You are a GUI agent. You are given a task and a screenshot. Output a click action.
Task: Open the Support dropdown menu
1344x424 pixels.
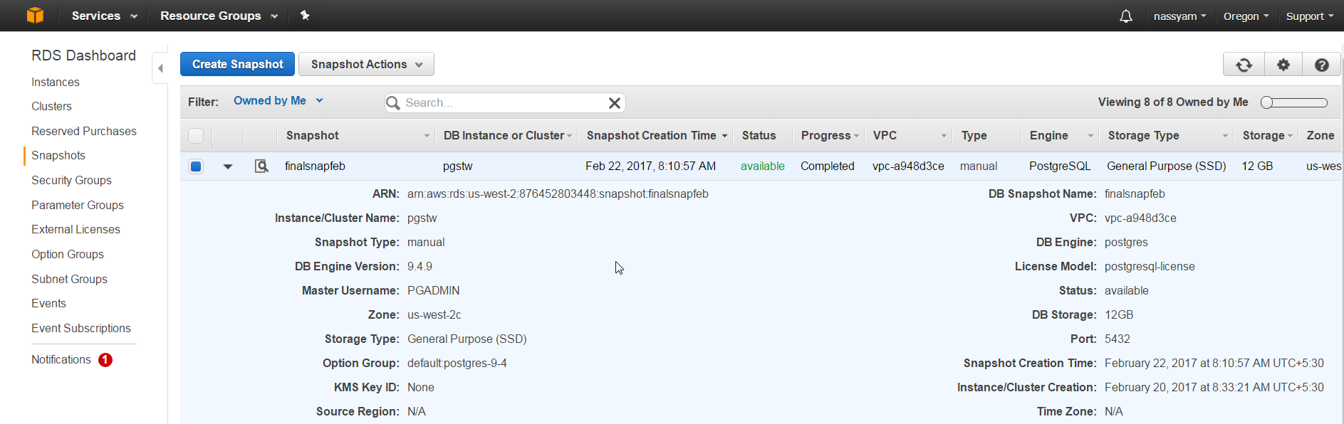[x=1310, y=16]
